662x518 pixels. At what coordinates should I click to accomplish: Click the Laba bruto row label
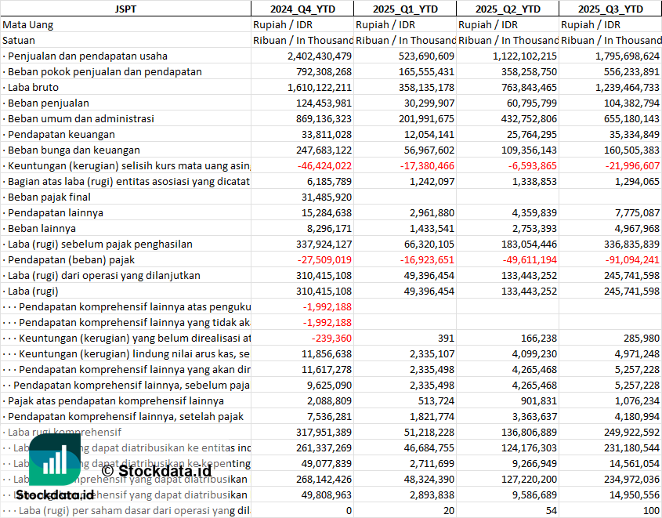[33, 88]
